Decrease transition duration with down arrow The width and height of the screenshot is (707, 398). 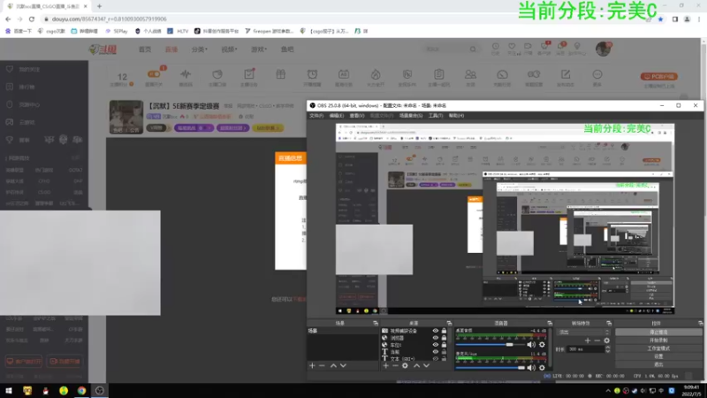tap(607, 351)
